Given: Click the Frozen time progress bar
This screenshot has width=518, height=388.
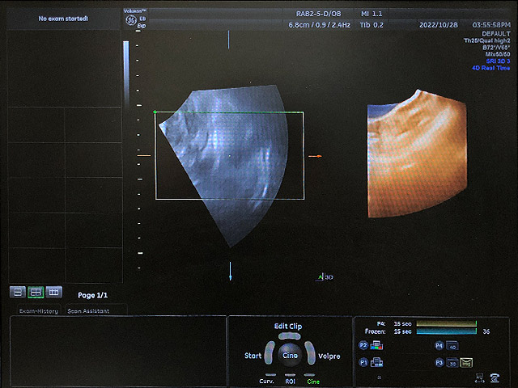Looking at the screenshot, I should pyautogui.click(x=447, y=331).
